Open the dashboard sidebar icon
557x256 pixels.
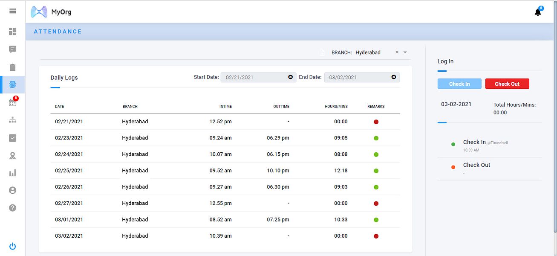[12, 31]
